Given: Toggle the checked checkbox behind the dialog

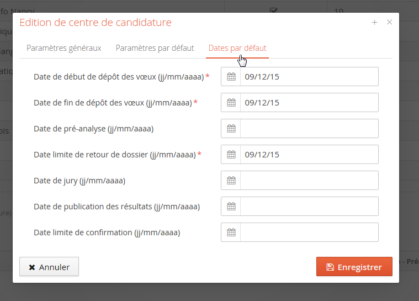Looking at the screenshot, I should 273,9.
